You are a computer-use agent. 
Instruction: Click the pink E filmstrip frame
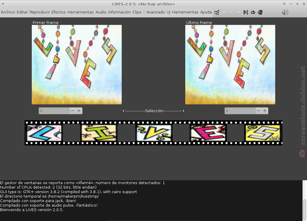click(208, 133)
